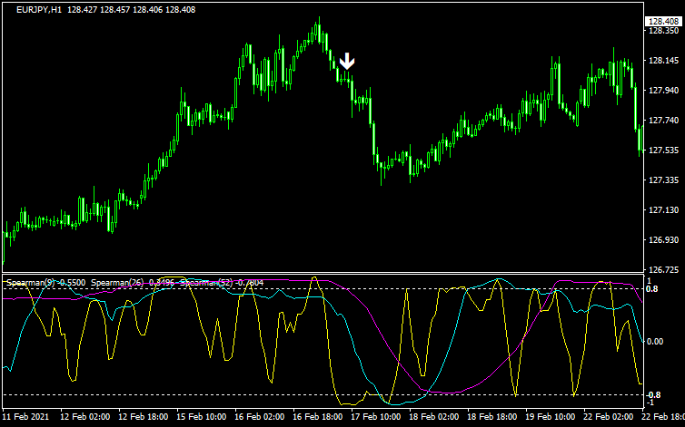This screenshot has width=685, height=427.
Task: Select the 17 Feb 10:00 time label
Action: [374, 418]
